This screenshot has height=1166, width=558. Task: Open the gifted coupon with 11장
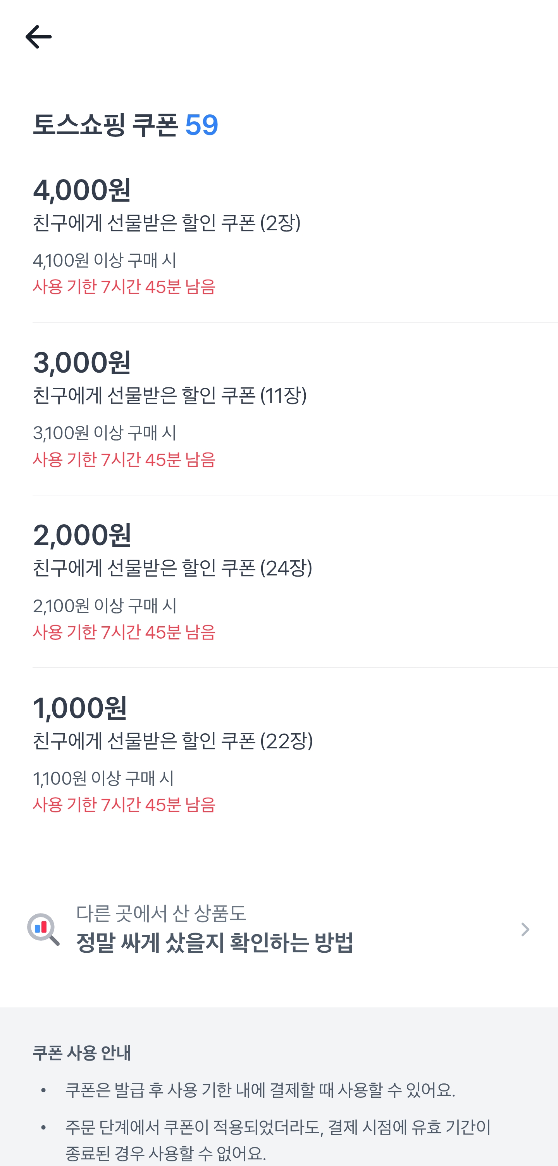tap(170, 396)
